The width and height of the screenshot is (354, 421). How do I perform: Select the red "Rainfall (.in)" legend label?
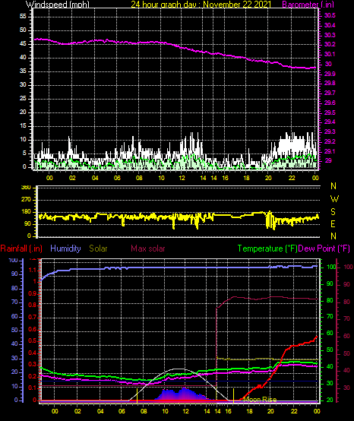[x=21, y=248]
